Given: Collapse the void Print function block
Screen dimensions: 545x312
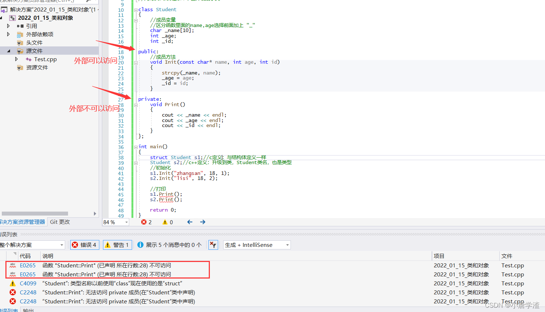Looking at the screenshot, I should [136, 105].
